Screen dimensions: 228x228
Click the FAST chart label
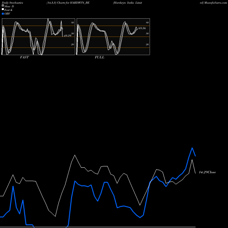pos(25,57)
